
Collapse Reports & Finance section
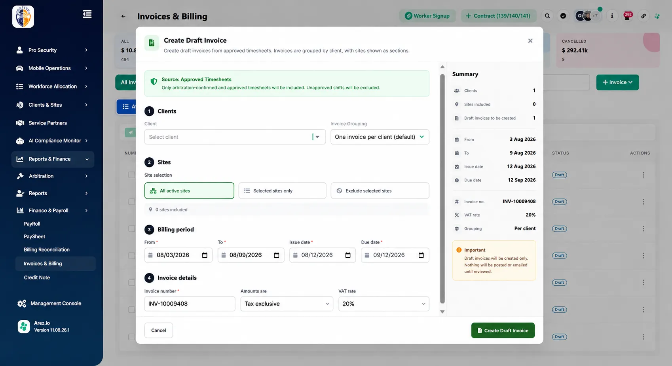[x=53, y=159]
